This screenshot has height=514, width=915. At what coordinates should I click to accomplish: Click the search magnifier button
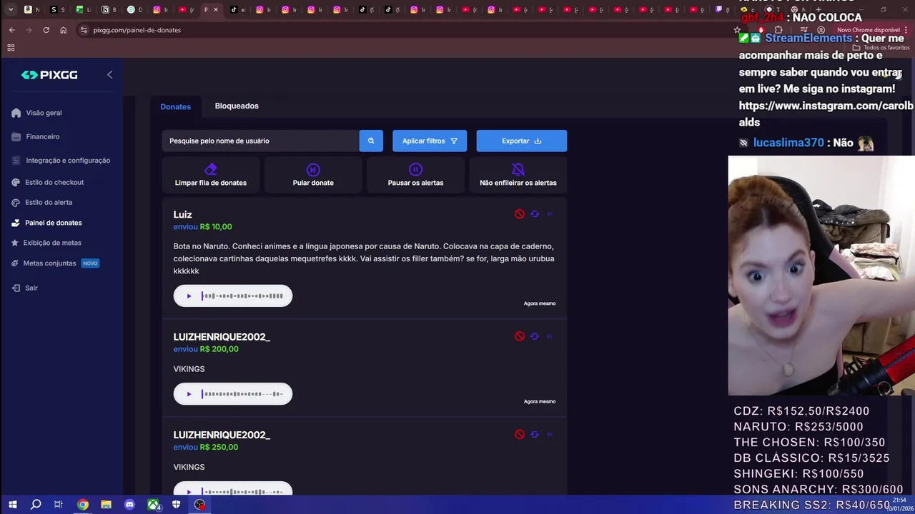[x=371, y=141]
